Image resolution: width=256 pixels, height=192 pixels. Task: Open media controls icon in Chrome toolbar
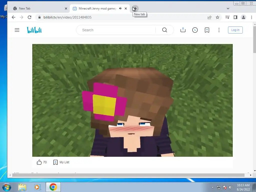click(x=227, y=17)
